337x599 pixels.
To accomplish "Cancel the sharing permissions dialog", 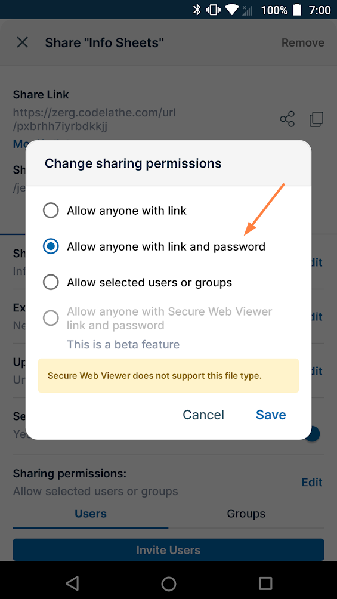I will (203, 415).
